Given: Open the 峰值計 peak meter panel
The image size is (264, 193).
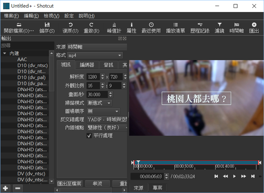Looking at the screenshot, I should 114,25.
